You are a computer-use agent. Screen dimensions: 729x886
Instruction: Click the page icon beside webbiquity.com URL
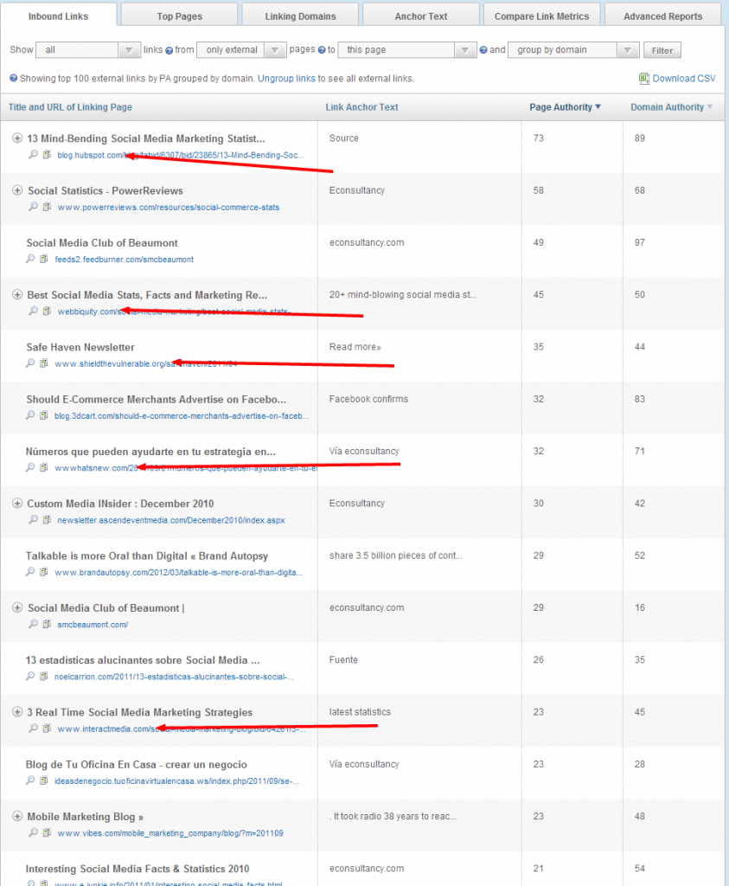coord(48,311)
